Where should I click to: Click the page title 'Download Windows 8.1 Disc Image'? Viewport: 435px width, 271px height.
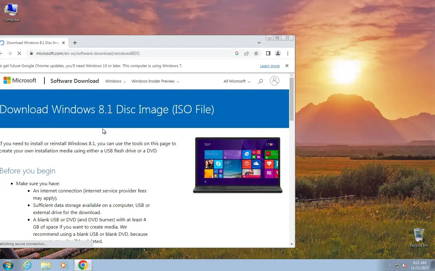107,109
